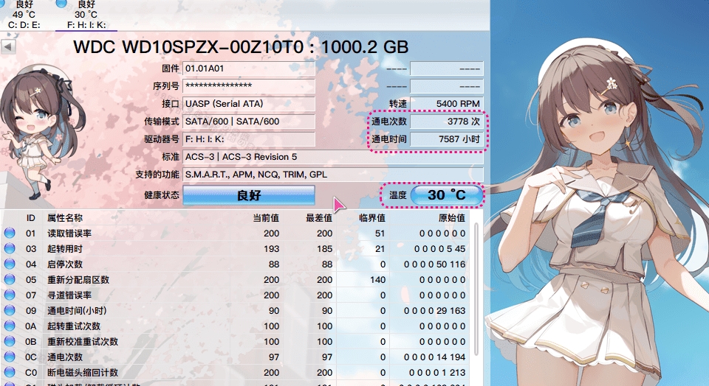This screenshot has width=709, height=386.
Task: Click the 当前值 column header
Action: [x=266, y=218]
